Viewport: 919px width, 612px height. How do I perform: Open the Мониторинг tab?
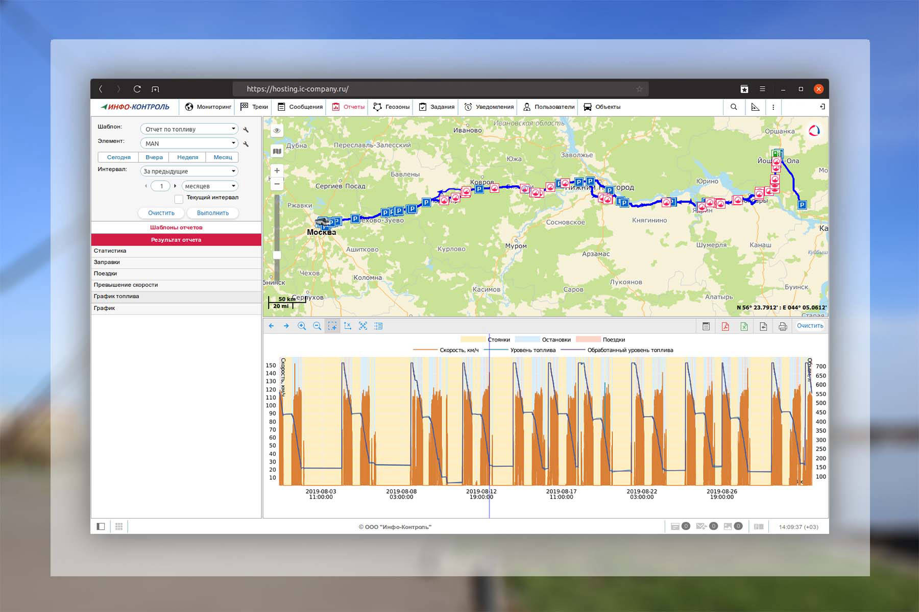pyautogui.click(x=208, y=107)
